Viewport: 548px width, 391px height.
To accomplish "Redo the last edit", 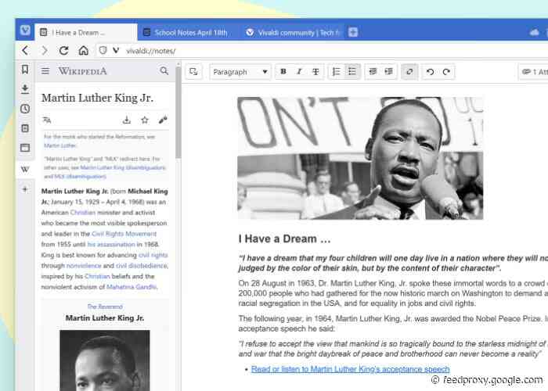I will coord(446,72).
